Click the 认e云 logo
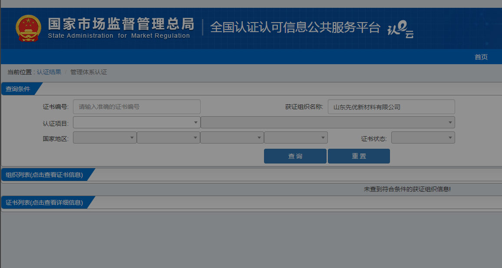 pos(400,29)
